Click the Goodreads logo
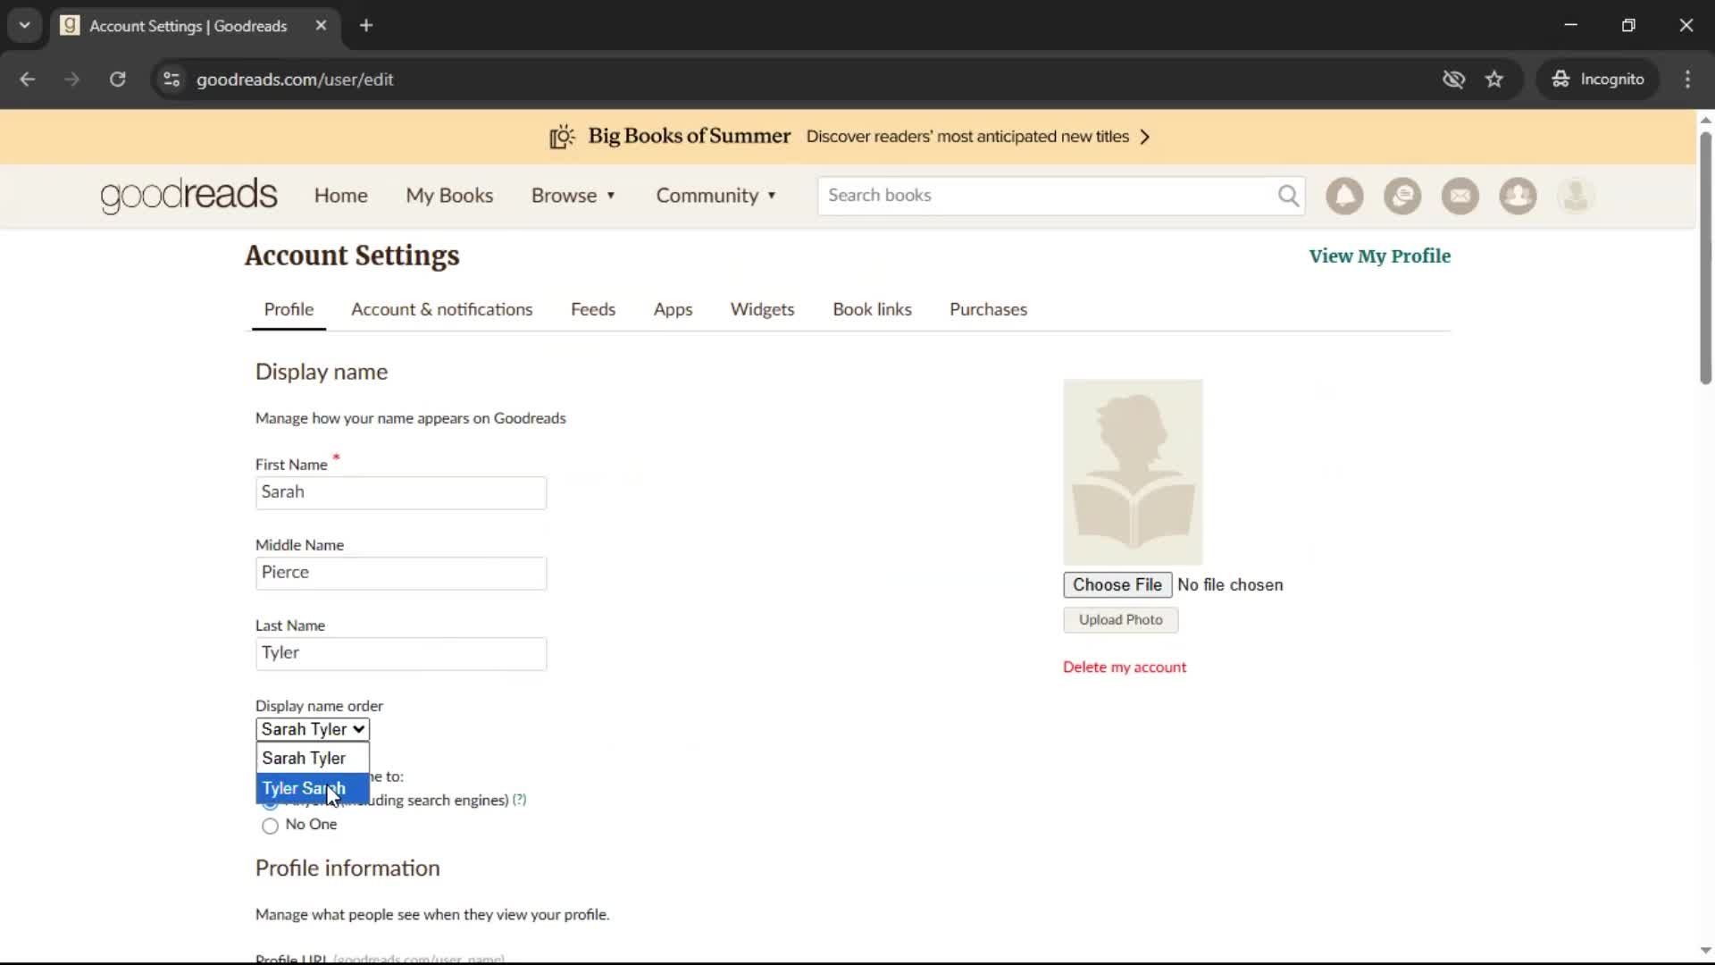The height and width of the screenshot is (965, 1715). pyautogui.click(x=188, y=196)
